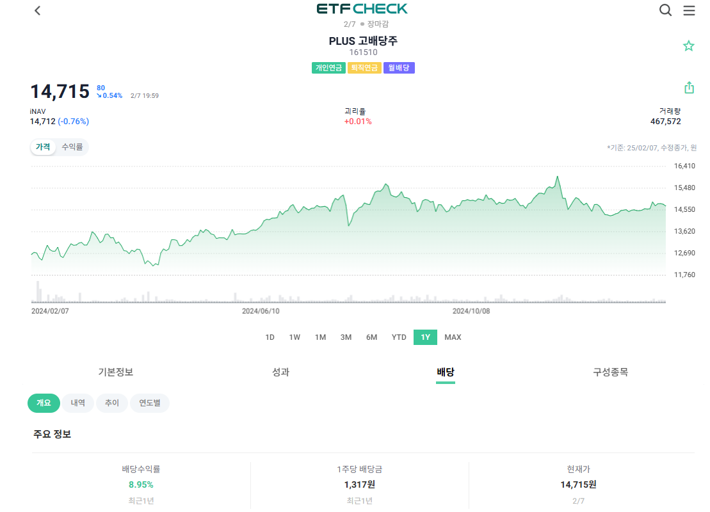Switch chart to 수익률 view
Viewport: 710px width, 512px height.
(x=72, y=147)
